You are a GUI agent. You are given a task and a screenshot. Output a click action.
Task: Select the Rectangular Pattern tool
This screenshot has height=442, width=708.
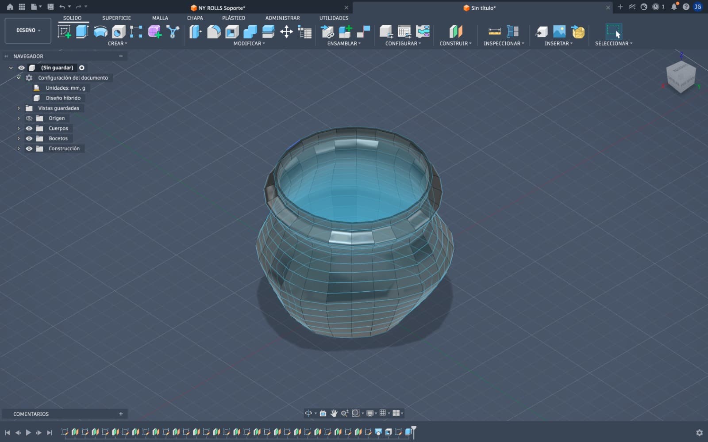click(136, 31)
